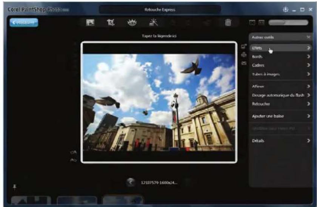The height and width of the screenshot is (207, 317).
Task: Click the caption field 'Tapez la légende ici'
Action: coord(159,36)
